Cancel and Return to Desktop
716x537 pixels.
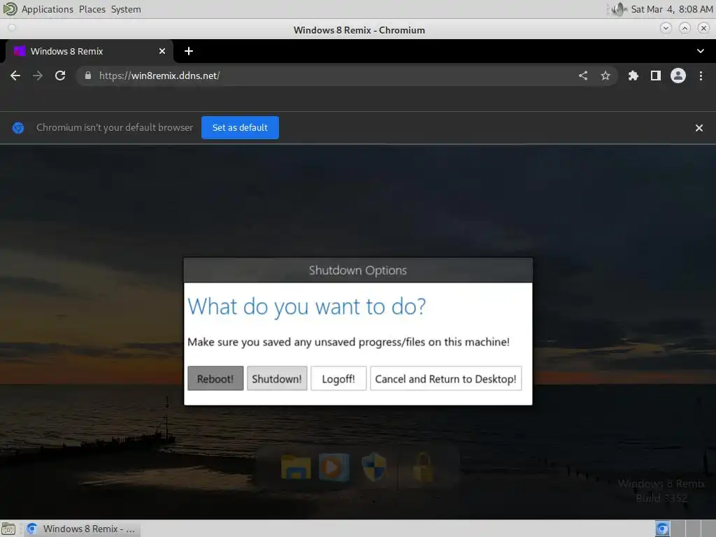(445, 378)
